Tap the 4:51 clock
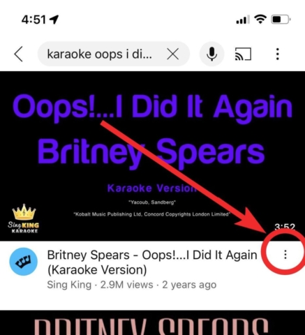The height and width of the screenshot is (335, 305). click(x=34, y=20)
